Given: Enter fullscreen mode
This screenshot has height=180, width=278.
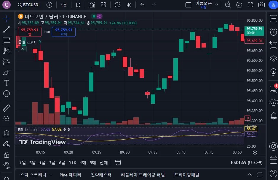Looking at the screenshot, I should pyautogui.click(x=250, y=5).
